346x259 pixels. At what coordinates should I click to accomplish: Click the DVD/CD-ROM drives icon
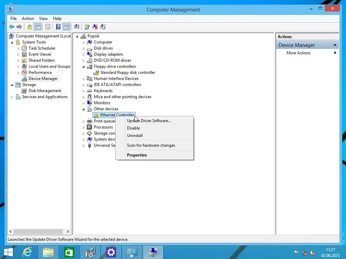[x=89, y=60]
